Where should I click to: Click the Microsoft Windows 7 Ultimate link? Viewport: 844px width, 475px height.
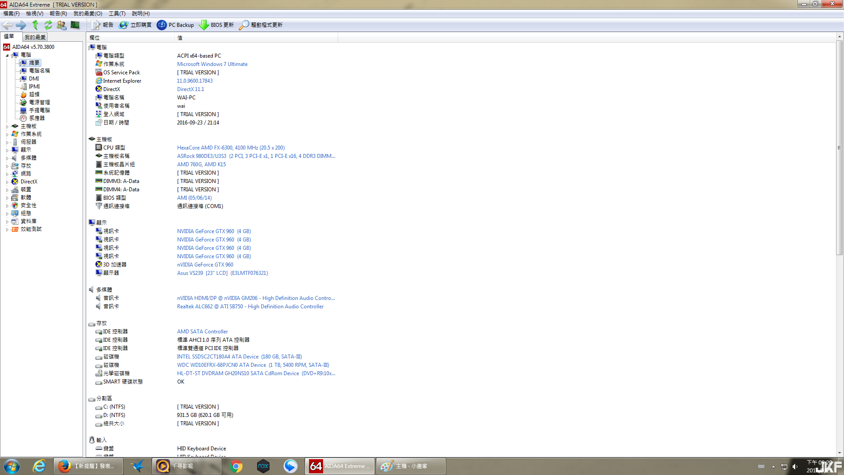tap(212, 64)
